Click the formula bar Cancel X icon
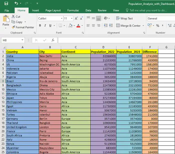The width and height of the screenshot is (175, 154). tap(36, 40)
